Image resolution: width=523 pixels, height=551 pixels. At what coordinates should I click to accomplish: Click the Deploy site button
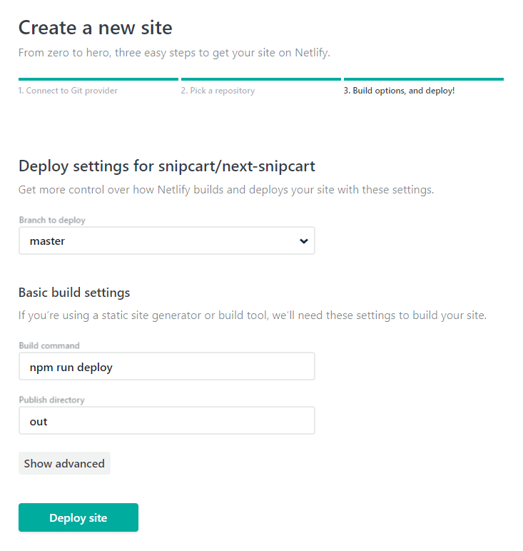[78, 517]
